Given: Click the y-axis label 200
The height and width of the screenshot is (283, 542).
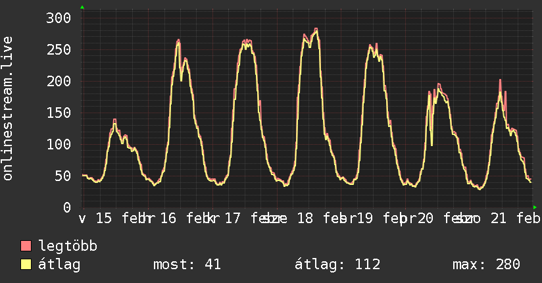Looking at the screenshot, I should pos(59,82).
